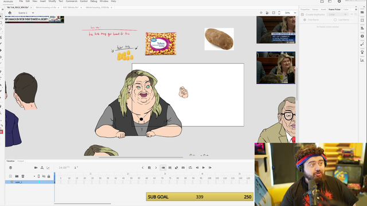This screenshot has height=206, width=367.
Task: Open the Transform panel icon in side dock
Action: click(362, 21)
